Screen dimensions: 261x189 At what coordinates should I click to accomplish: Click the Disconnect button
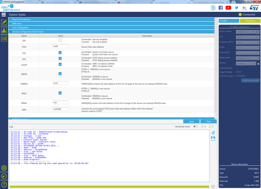tap(250, 21)
